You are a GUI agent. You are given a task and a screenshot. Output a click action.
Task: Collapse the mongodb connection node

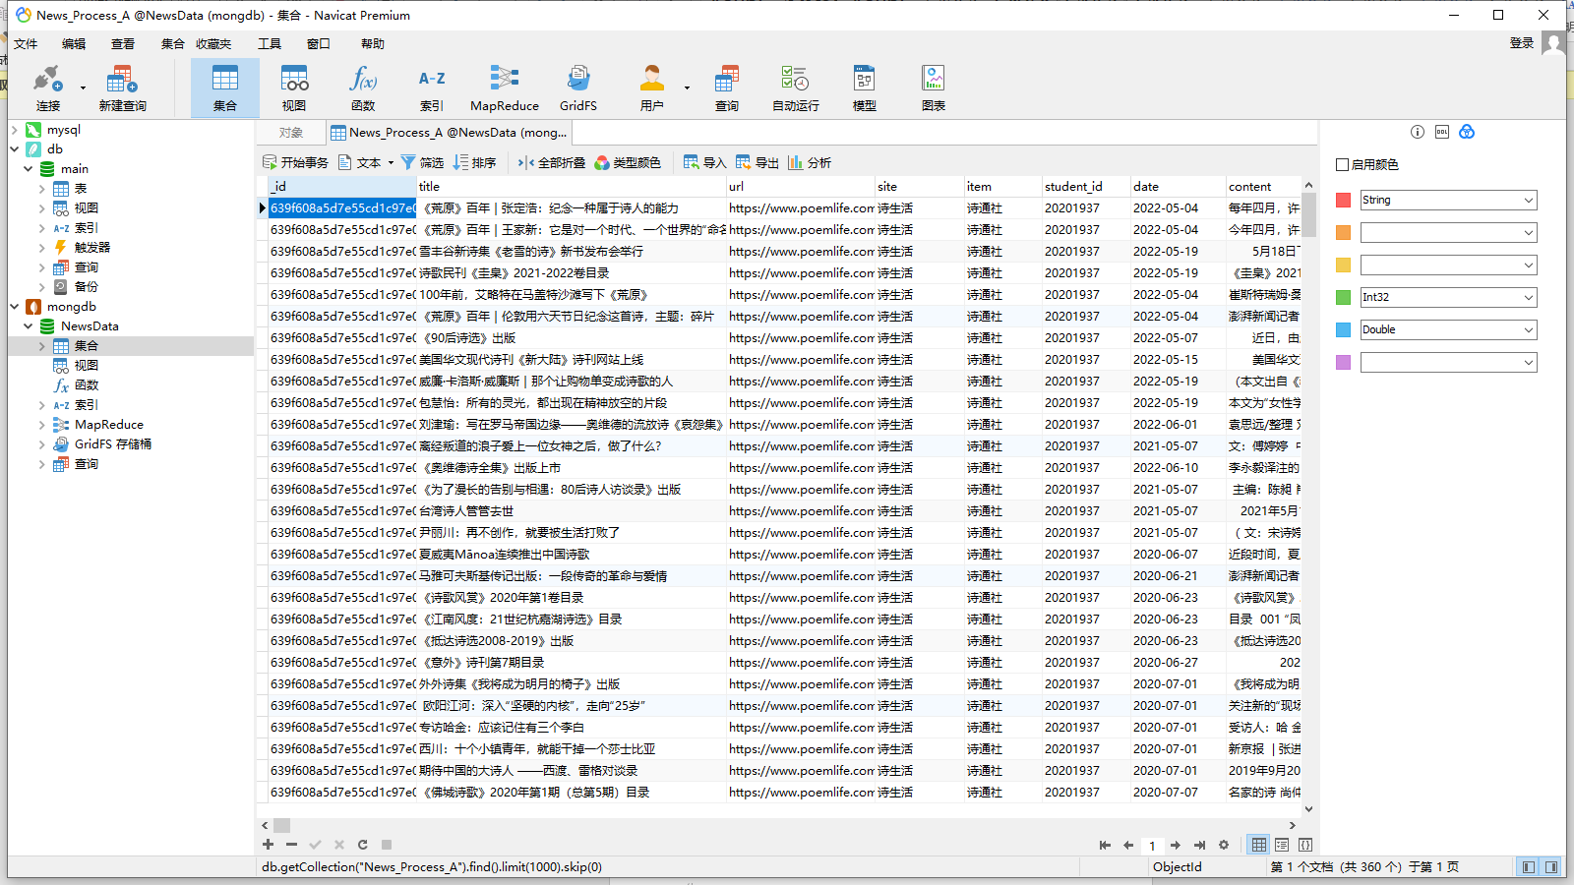pyautogui.click(x=15, y=307)
